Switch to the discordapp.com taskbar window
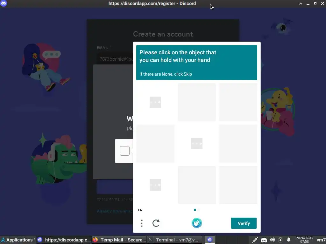The image size is (326, 244). coord(64,240)
